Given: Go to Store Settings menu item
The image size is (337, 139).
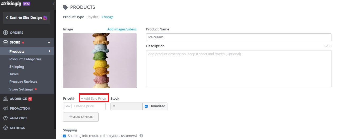Looking at the screenshot, I should pos(21,89).
